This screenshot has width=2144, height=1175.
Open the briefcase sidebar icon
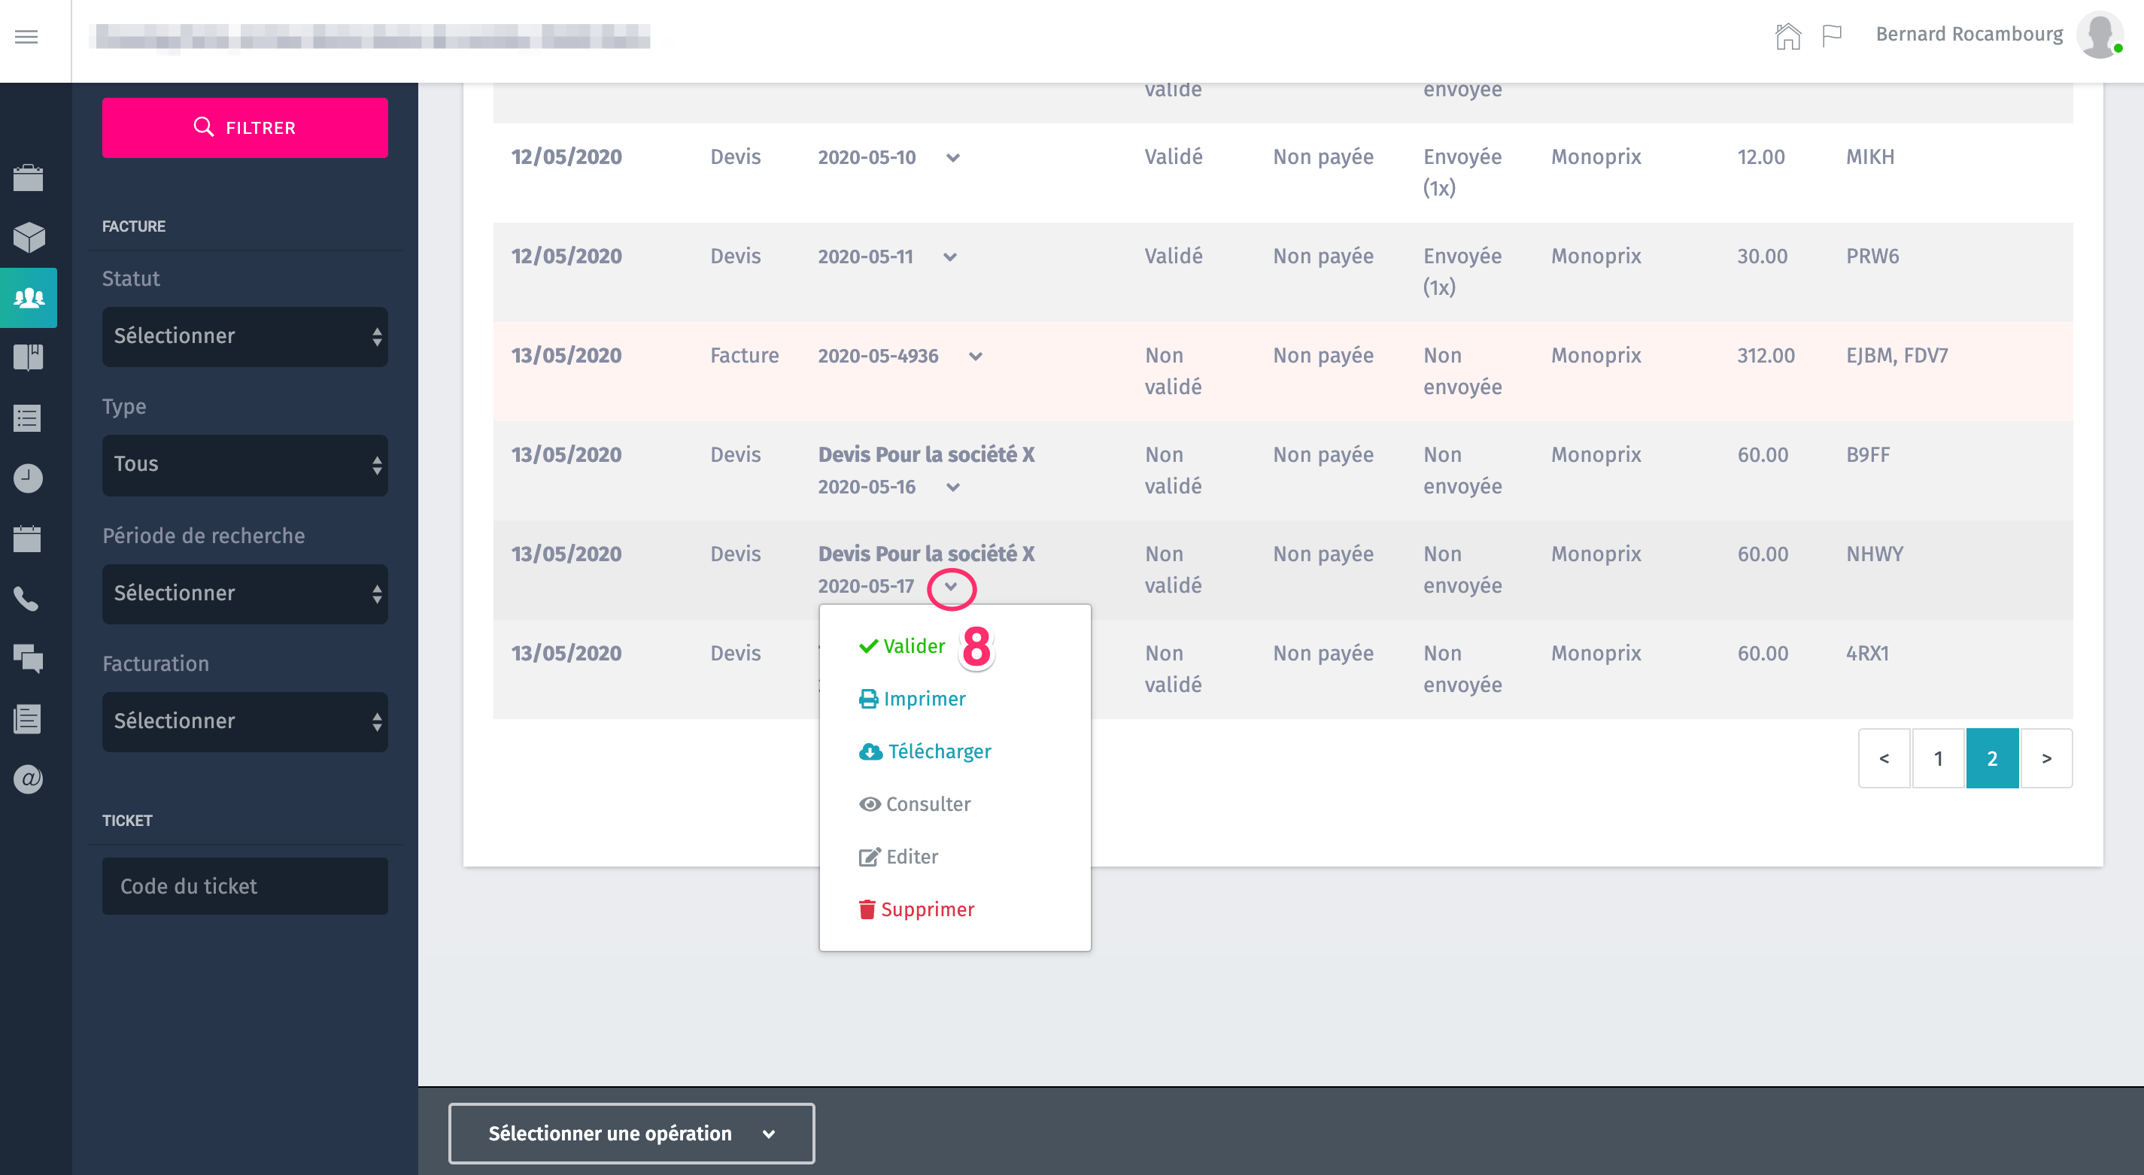click(x=29, y=178)
